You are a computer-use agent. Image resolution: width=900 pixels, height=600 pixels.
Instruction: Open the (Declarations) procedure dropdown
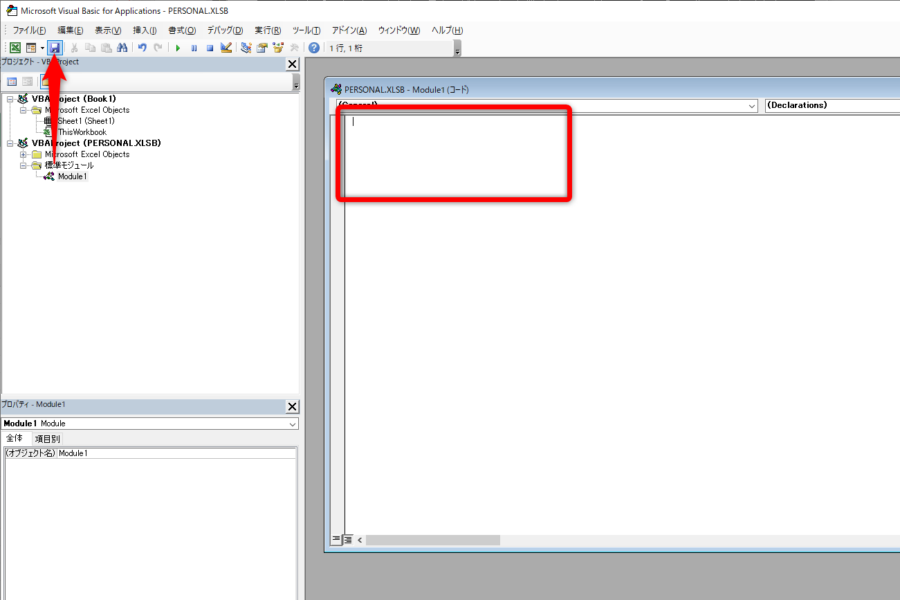(x=832, y=106)
